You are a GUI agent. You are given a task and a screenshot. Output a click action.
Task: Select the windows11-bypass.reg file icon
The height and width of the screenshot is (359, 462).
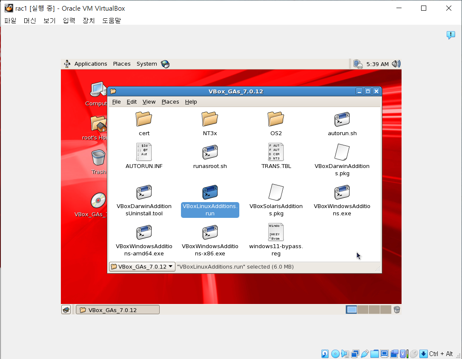276,232
